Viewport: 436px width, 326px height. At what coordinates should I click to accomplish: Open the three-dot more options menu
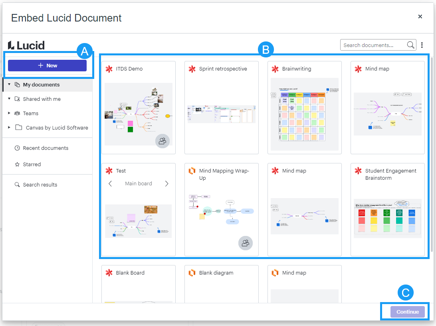click(422, 45)
